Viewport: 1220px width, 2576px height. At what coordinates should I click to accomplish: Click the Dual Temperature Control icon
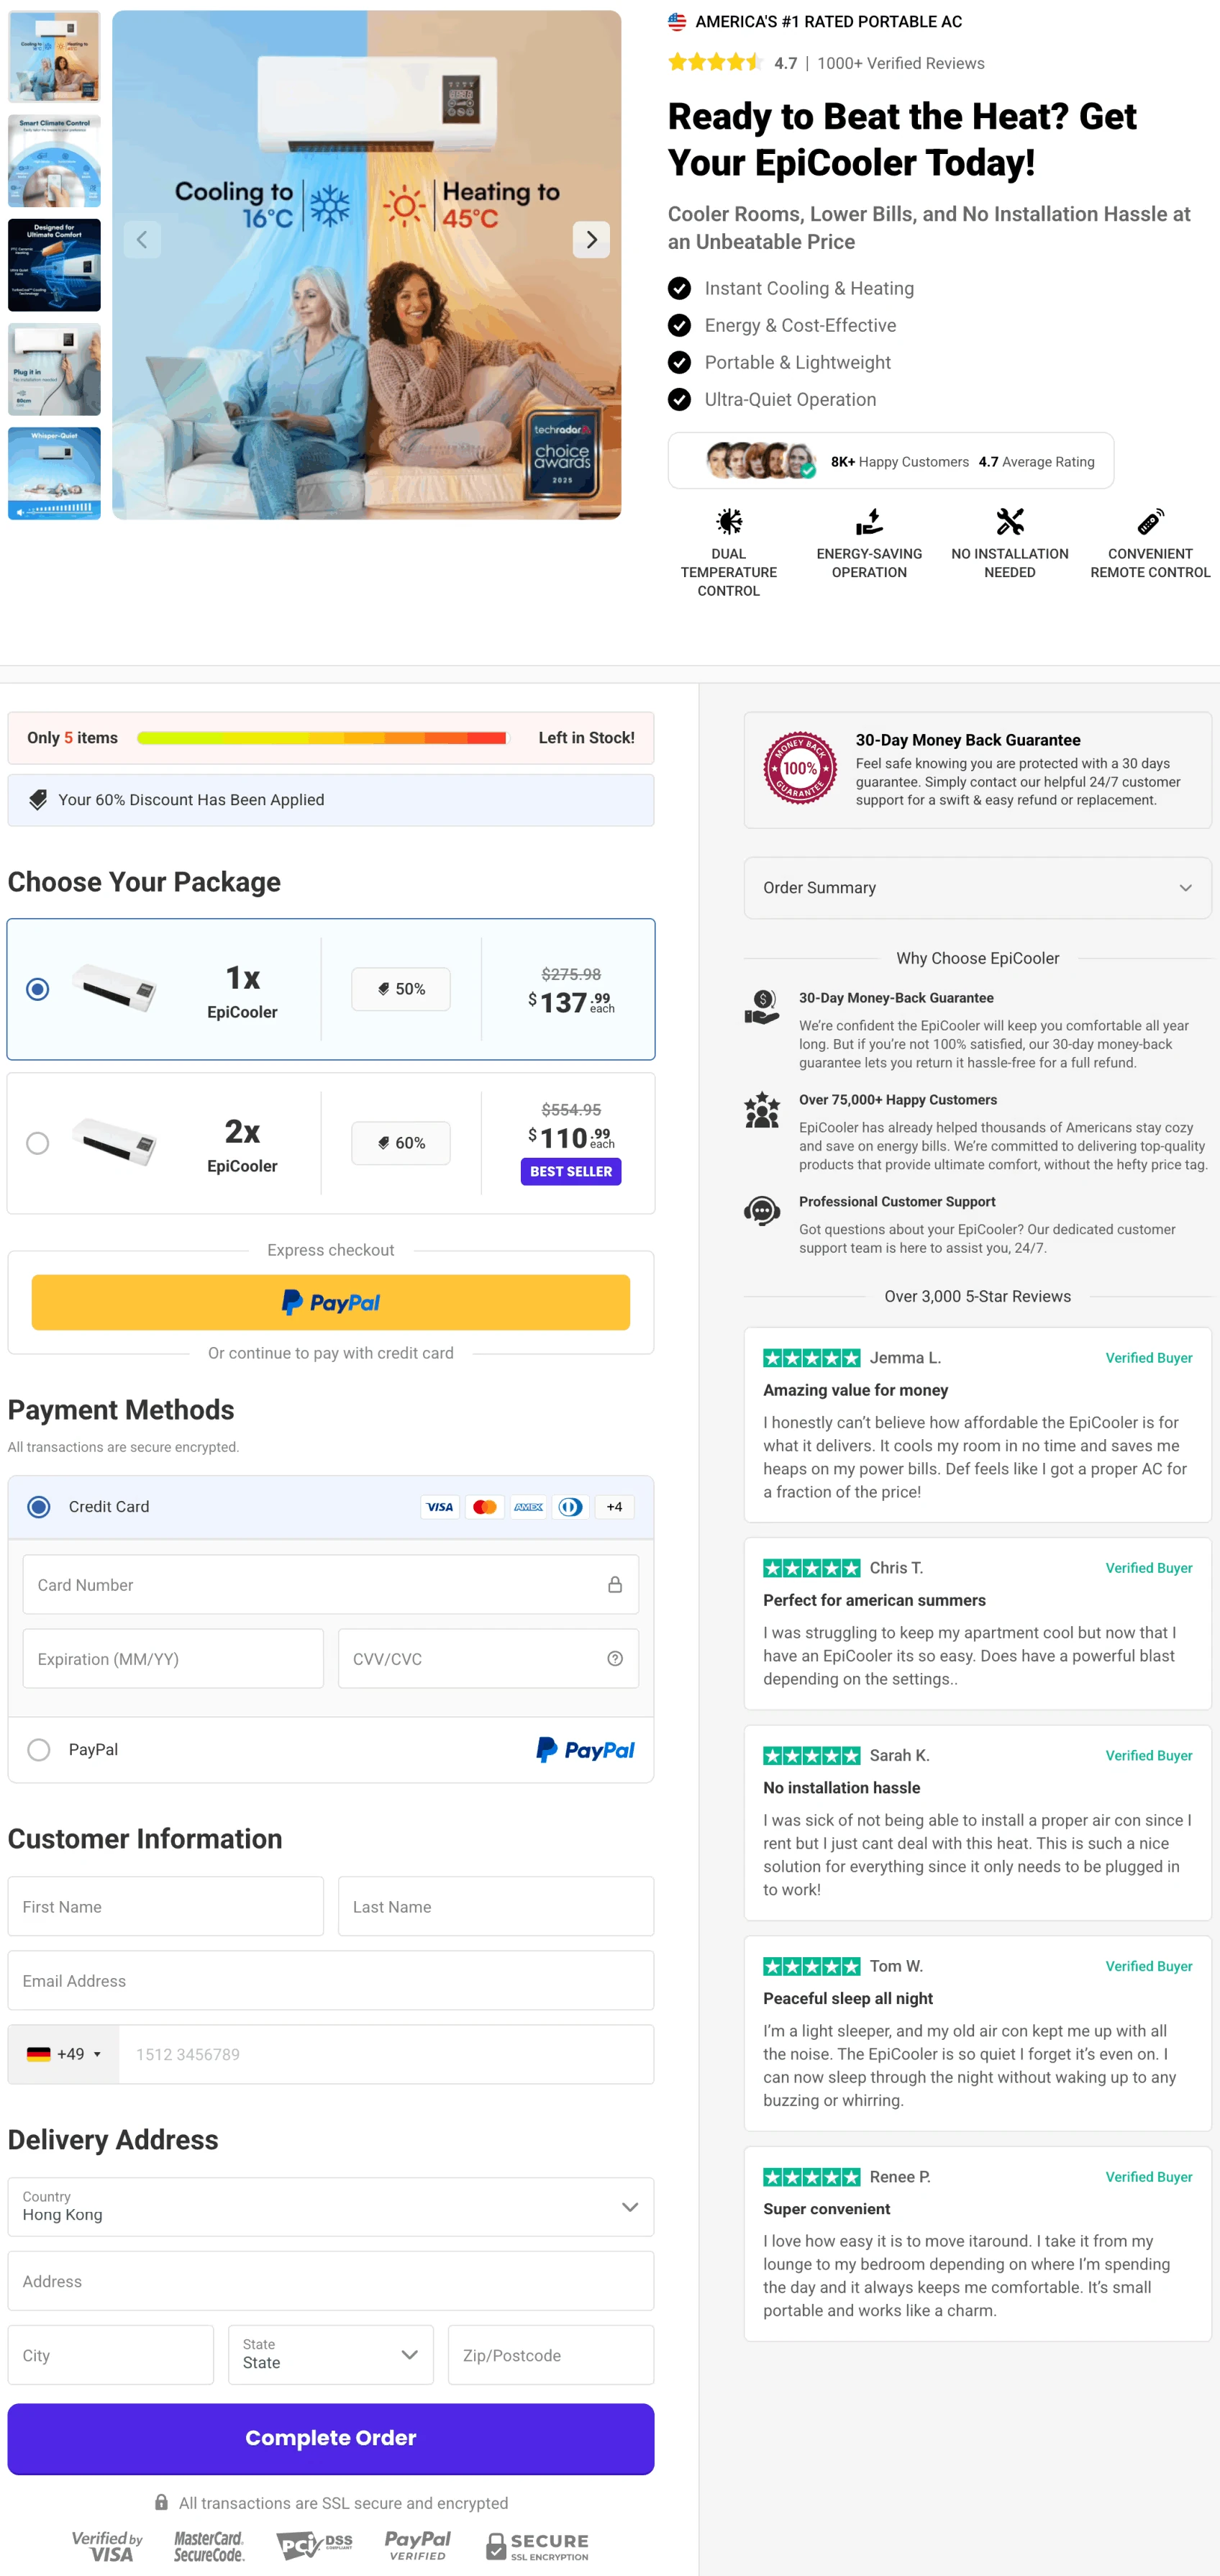(729, 521)
